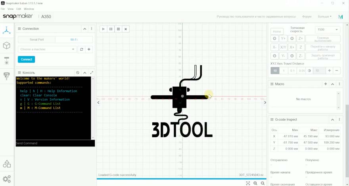This screenshot has height=186, width=349.
Task: Open the settings gears icon
Action: (7, 179)
